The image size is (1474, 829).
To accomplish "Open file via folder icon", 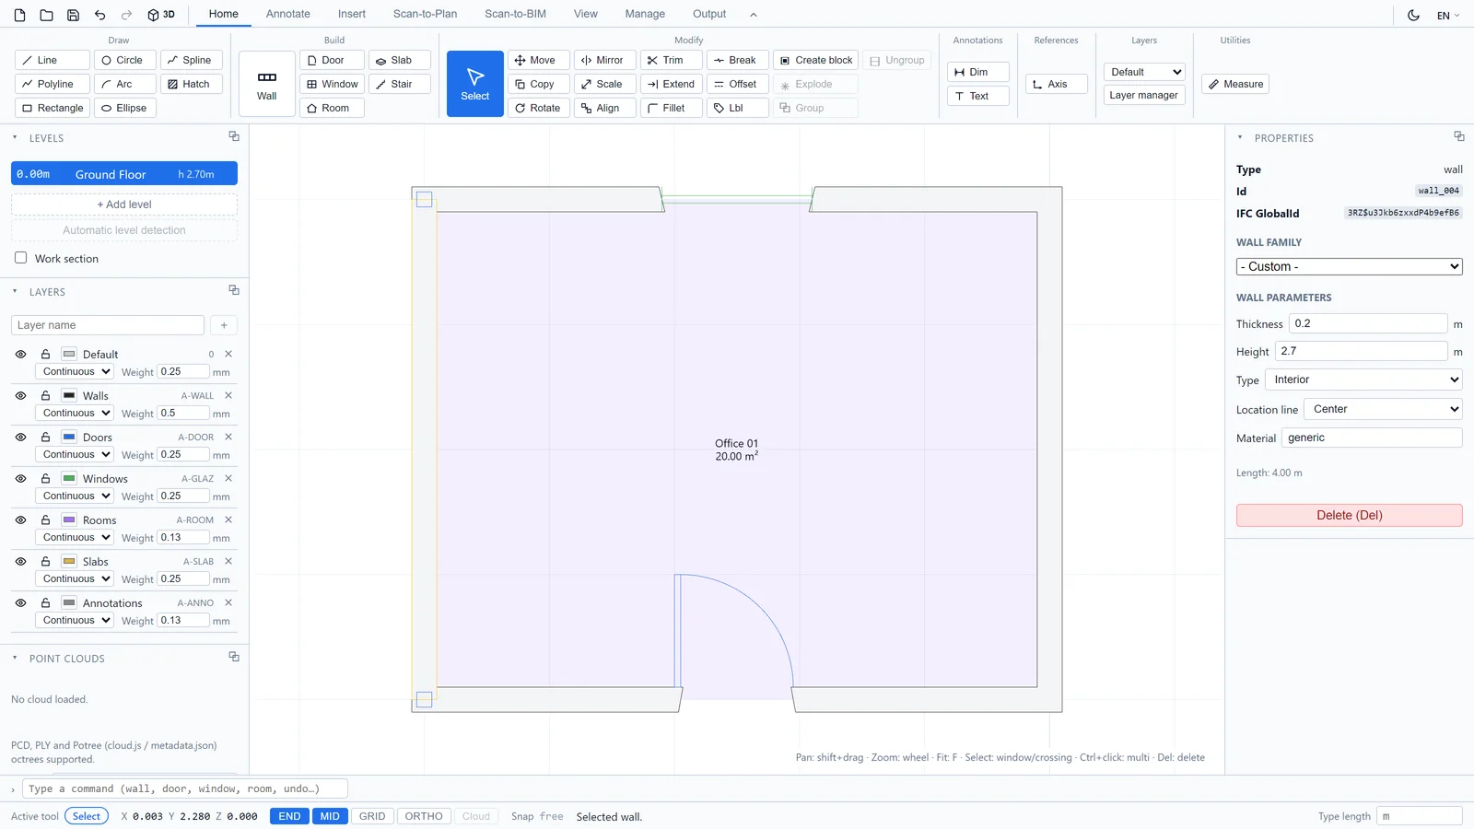I will (46, 15).
